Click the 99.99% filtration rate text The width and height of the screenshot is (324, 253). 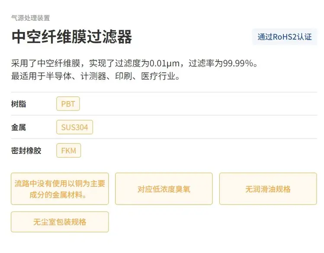click(237, 64)
